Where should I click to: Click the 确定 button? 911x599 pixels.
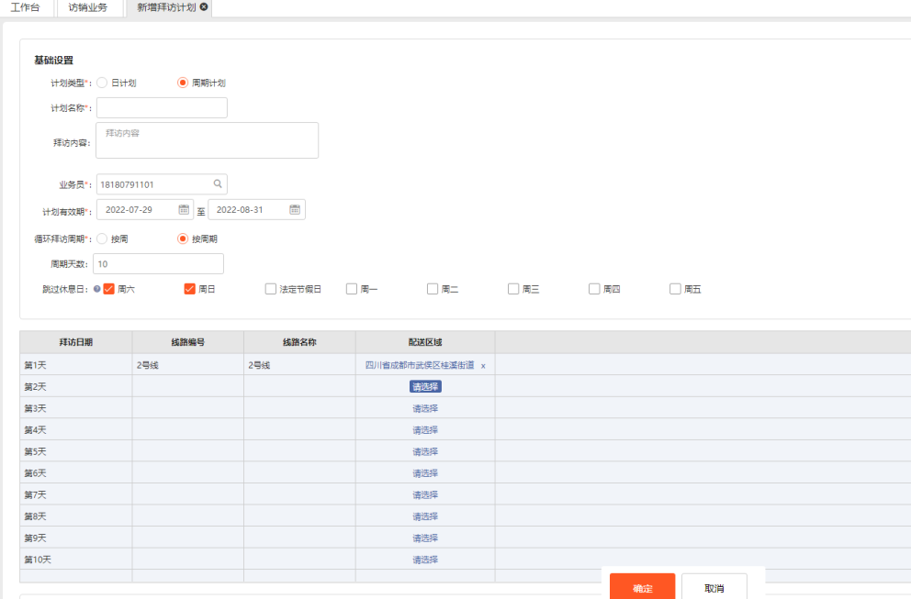[x=642, y=588]
